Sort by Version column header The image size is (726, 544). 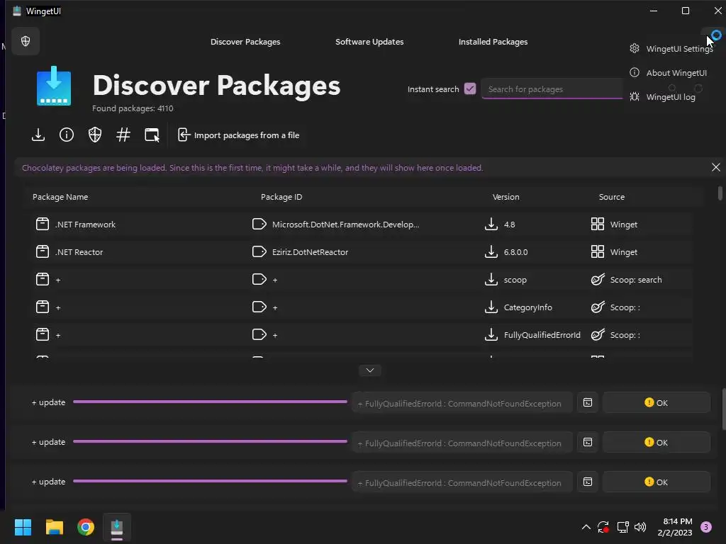click(506, 197)
